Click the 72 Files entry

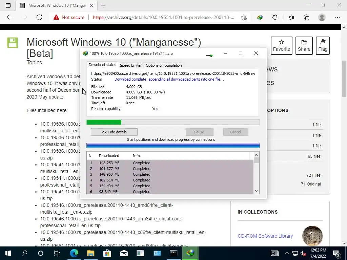pyautogui.click(x=313, y=175)
